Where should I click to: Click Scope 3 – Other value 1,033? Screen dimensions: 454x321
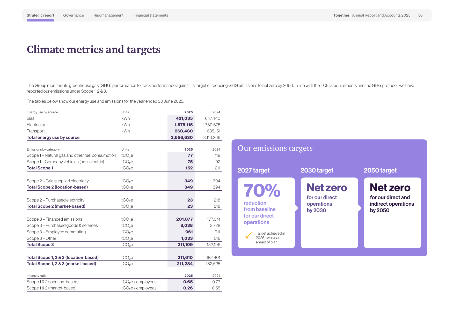point(187,238)
